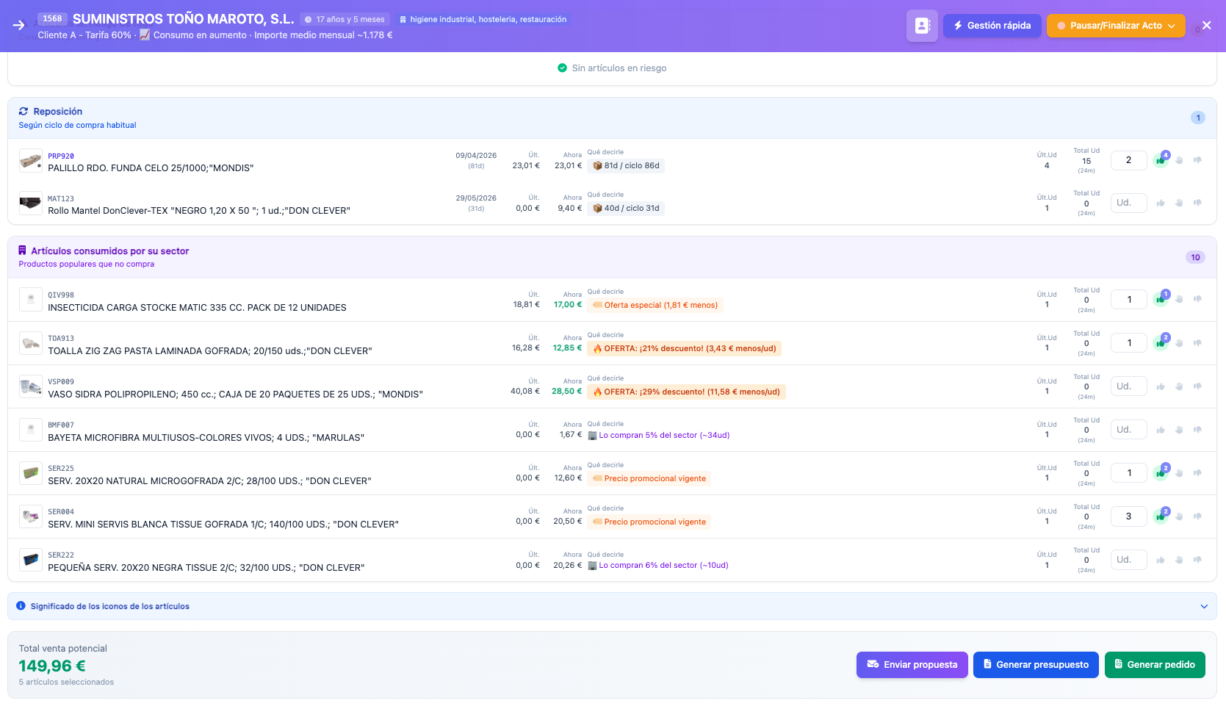Click Oferta especial (1,81 € menos) tag

[655, 306]
